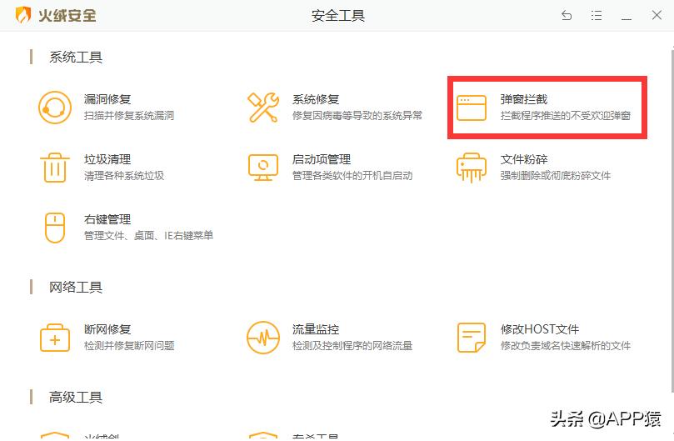This screenshot has height=441, width=674.
Task: Select the 漏洞修复 title text
Action: pyautogui.click(x=107, y=99)
